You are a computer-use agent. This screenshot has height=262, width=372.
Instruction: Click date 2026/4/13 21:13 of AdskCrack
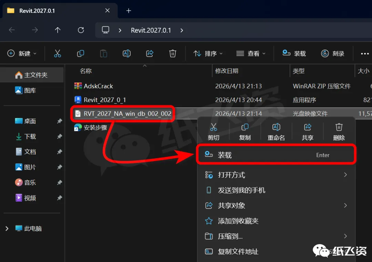238,86
